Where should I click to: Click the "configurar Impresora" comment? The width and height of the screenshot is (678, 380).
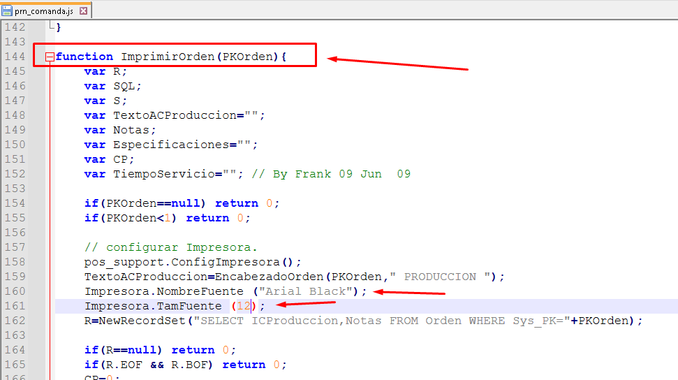pos(171,247)
